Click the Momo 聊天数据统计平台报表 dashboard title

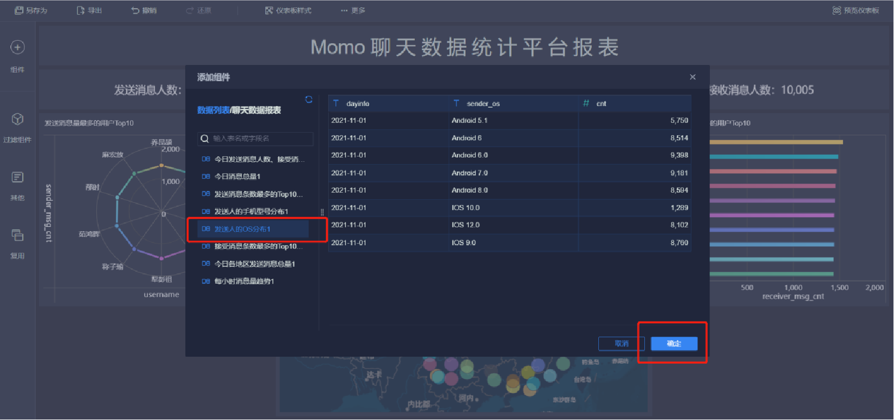[465, 48]
